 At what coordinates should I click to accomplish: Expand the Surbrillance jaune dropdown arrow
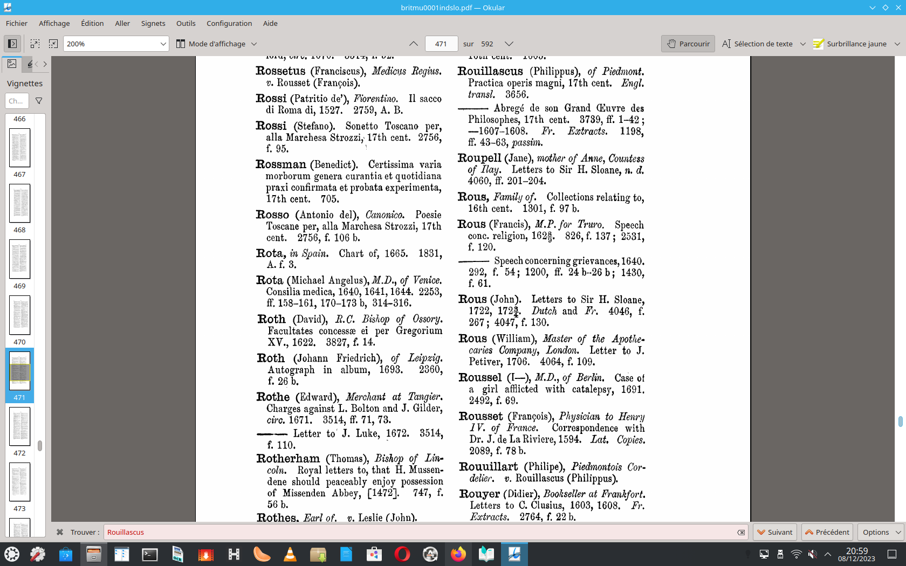click(897, 44)
